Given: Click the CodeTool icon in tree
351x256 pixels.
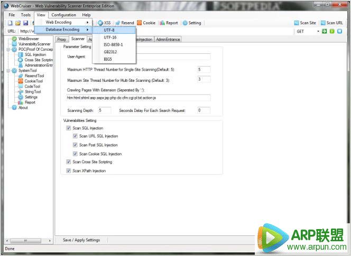Looking at the screenshot, I should (x=21, y=87).
